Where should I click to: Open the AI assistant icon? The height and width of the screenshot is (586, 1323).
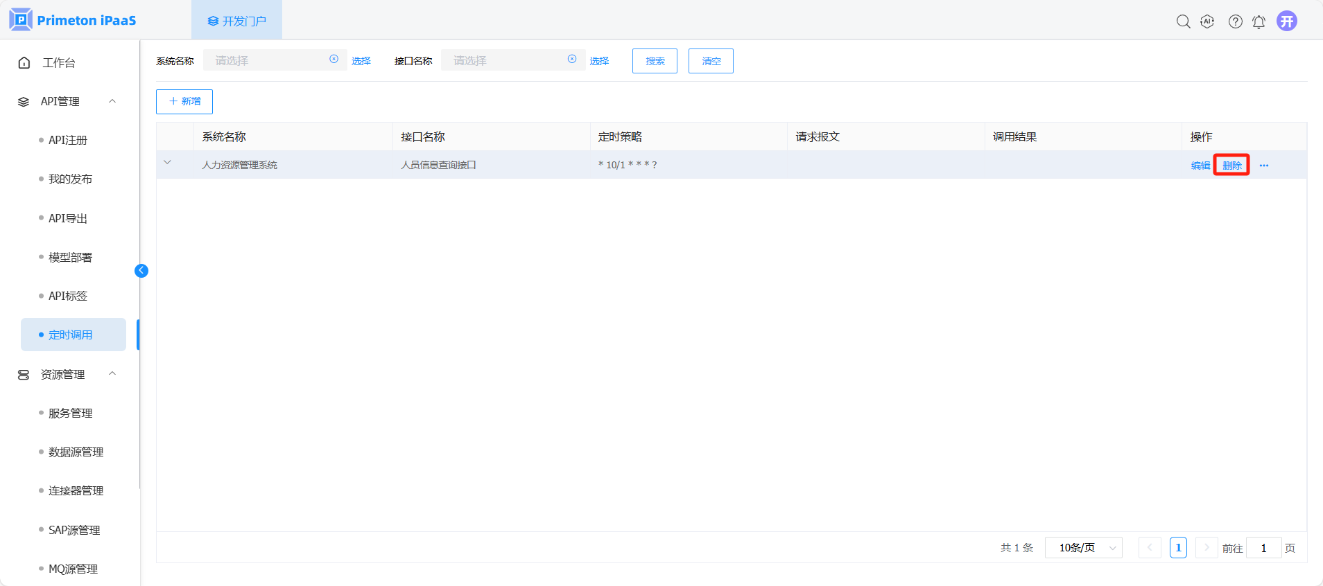tap(1207, 21)
